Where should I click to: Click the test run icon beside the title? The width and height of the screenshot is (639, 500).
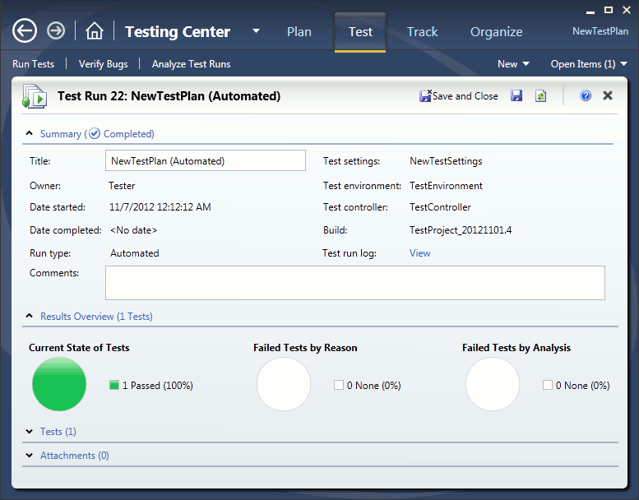pos(35,96)
